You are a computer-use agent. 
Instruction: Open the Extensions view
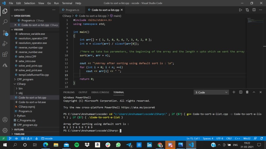tap(5, 54)
